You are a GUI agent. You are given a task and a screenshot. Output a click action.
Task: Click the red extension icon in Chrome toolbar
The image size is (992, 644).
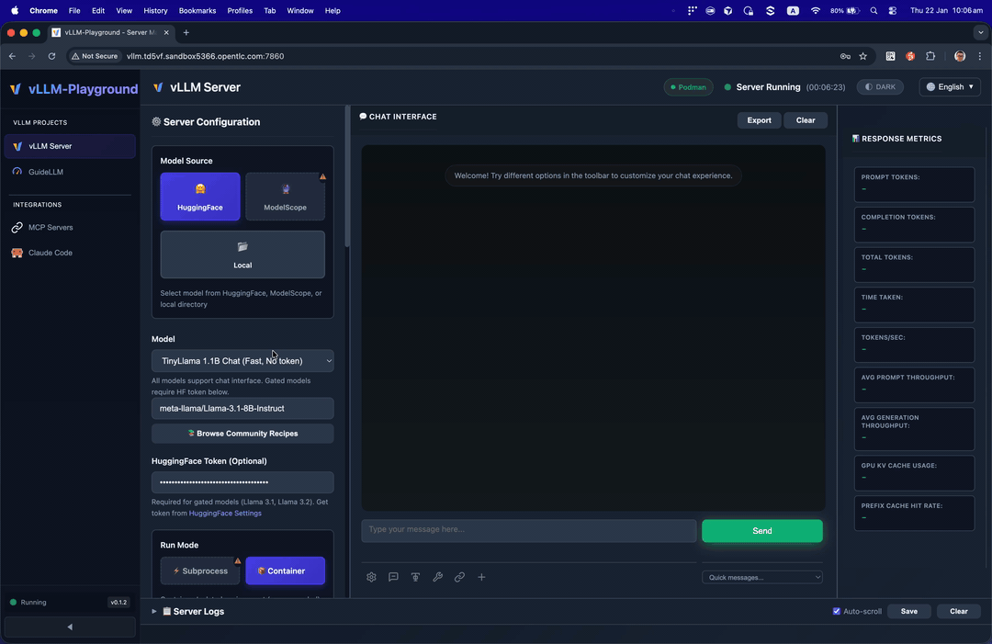(x=910, y=56)
